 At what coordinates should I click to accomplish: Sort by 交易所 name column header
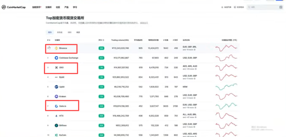(57, 40)
